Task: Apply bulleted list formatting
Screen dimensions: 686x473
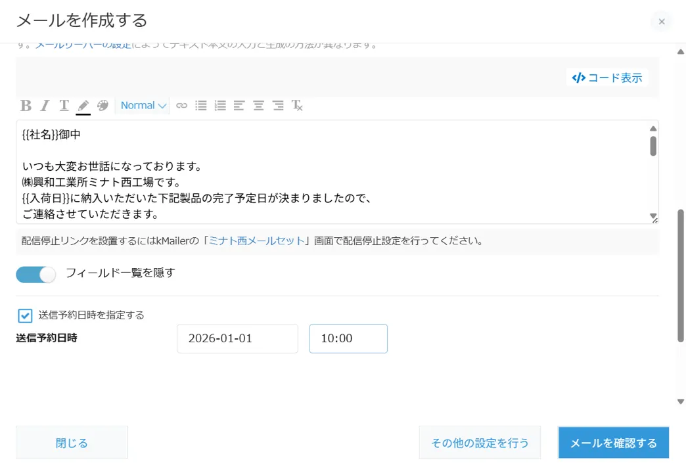Action: point(201,106)
